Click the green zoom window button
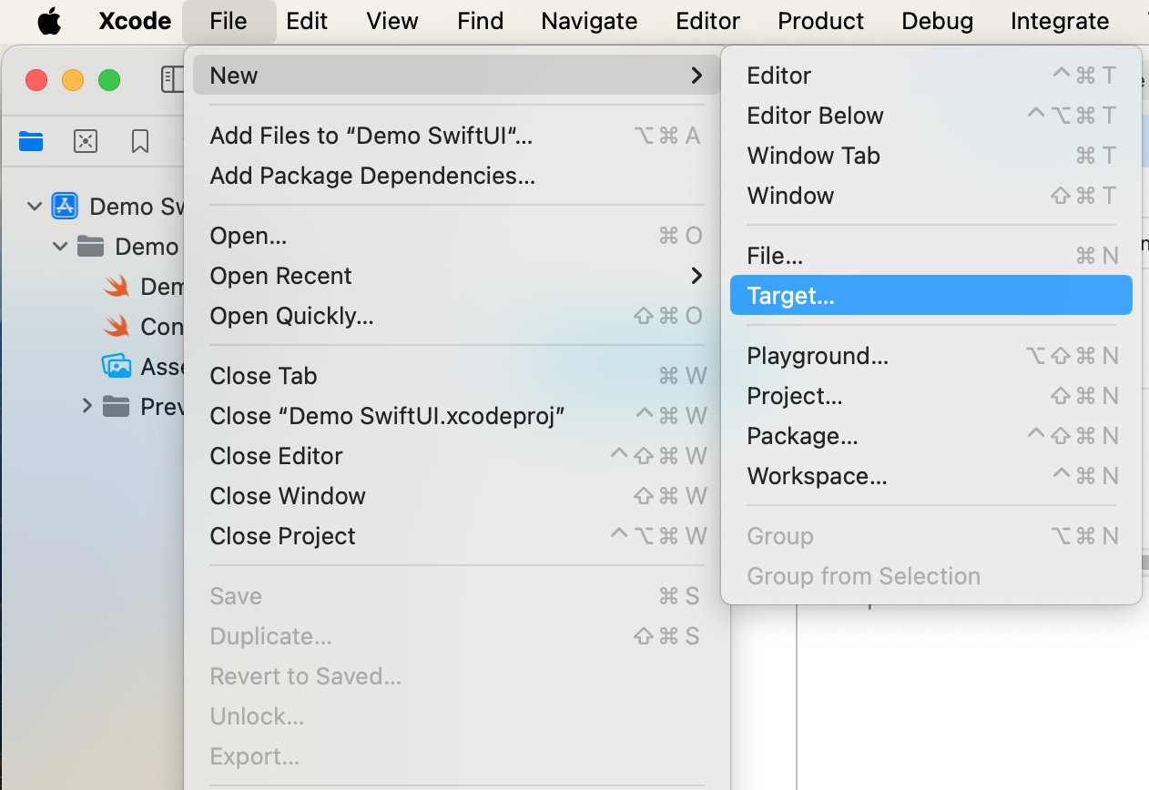Screen dimensions: 1149x790 (109, 80)
